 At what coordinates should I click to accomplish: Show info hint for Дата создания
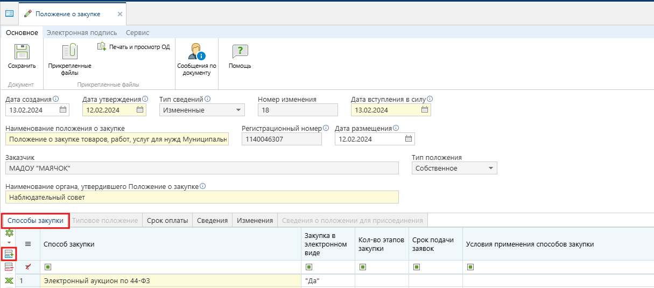pos(55,99)
